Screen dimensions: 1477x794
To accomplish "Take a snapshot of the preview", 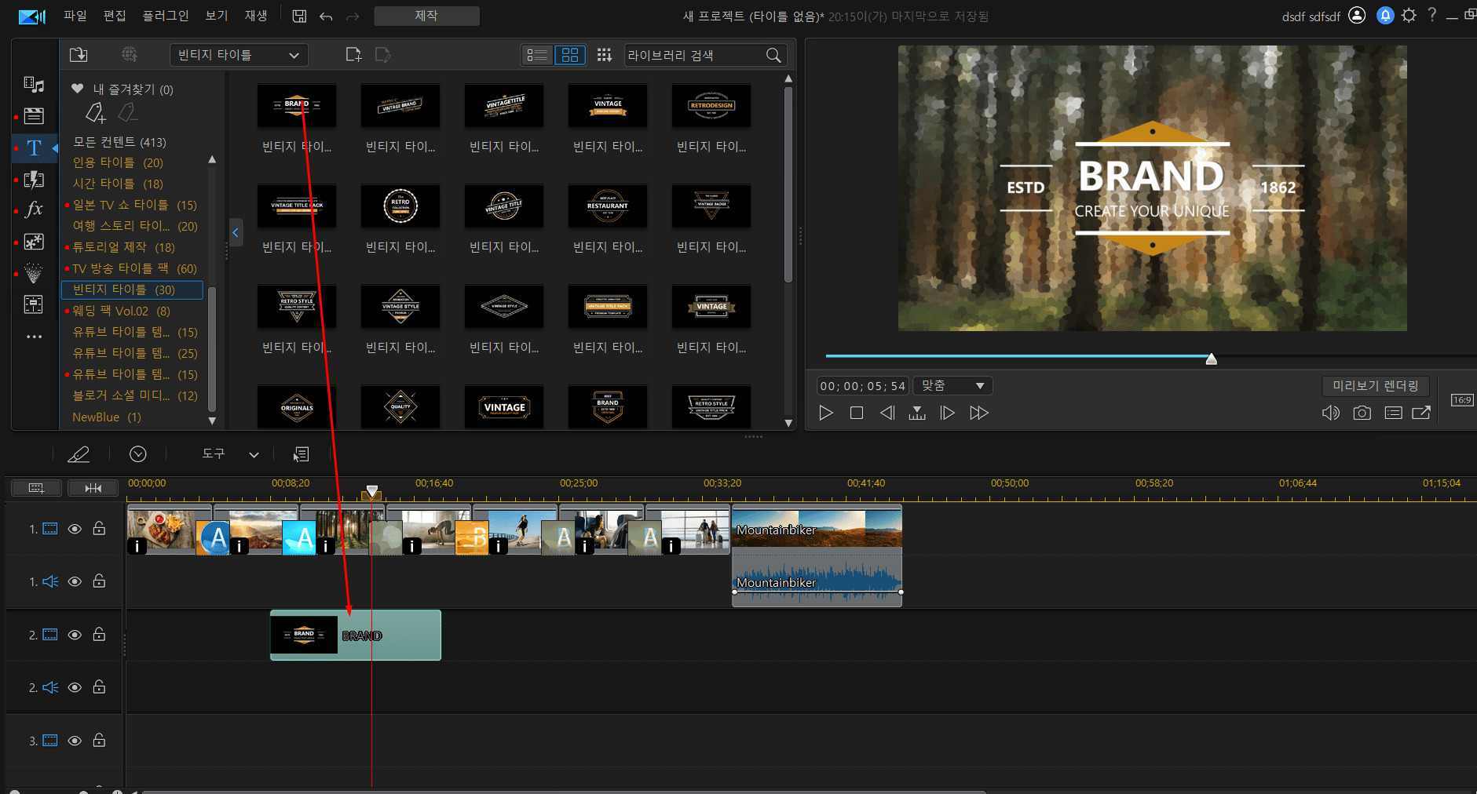I will [x=1362, y=413].
